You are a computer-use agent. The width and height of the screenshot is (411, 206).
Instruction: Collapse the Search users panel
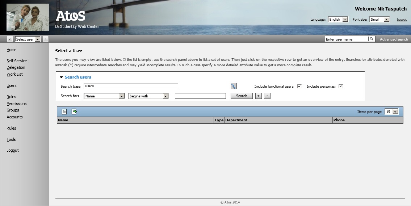[62, 77]
